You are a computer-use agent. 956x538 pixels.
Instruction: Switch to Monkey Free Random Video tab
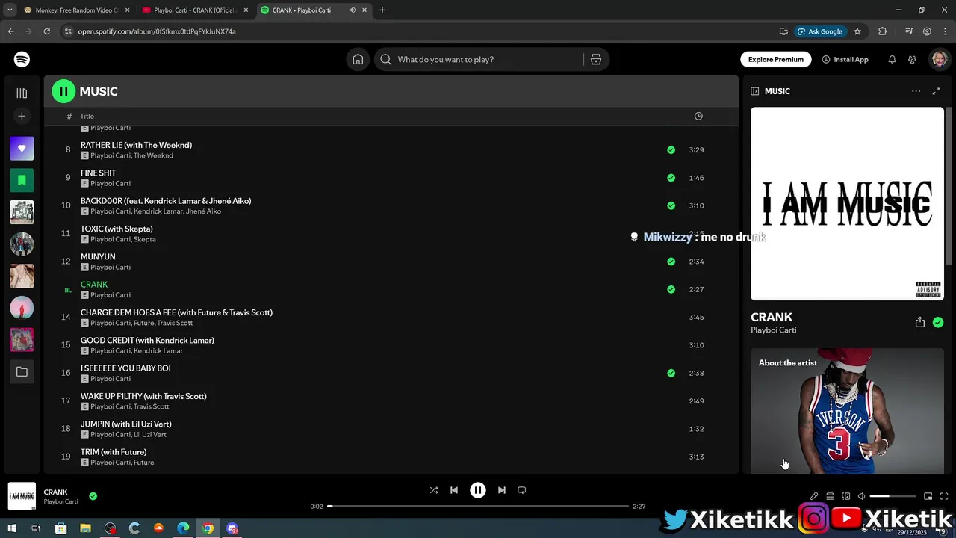[75, 10]
